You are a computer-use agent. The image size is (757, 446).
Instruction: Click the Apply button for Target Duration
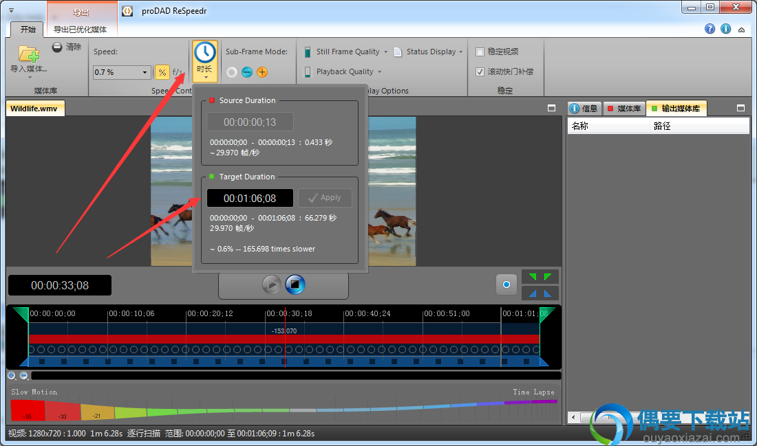click(325, 198)
